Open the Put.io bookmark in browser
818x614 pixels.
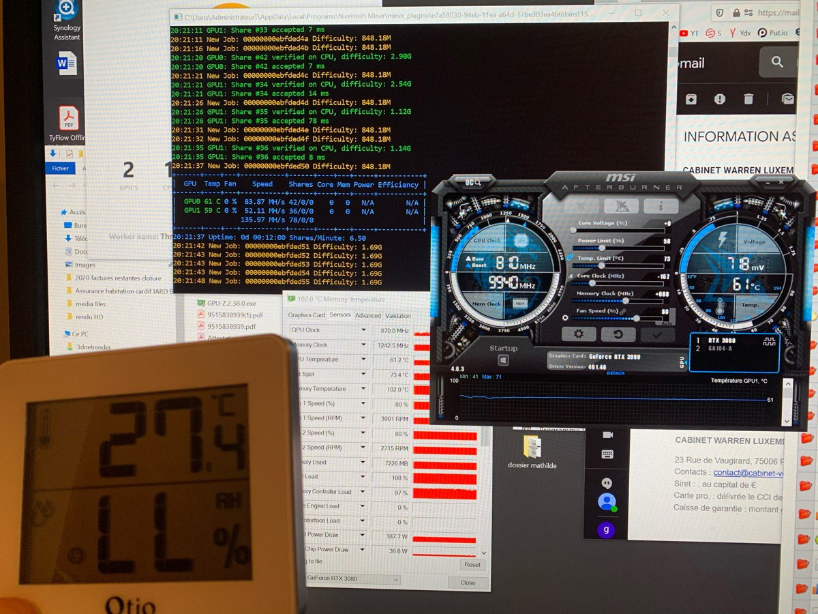pyautogui.click(x=774, y=33)
